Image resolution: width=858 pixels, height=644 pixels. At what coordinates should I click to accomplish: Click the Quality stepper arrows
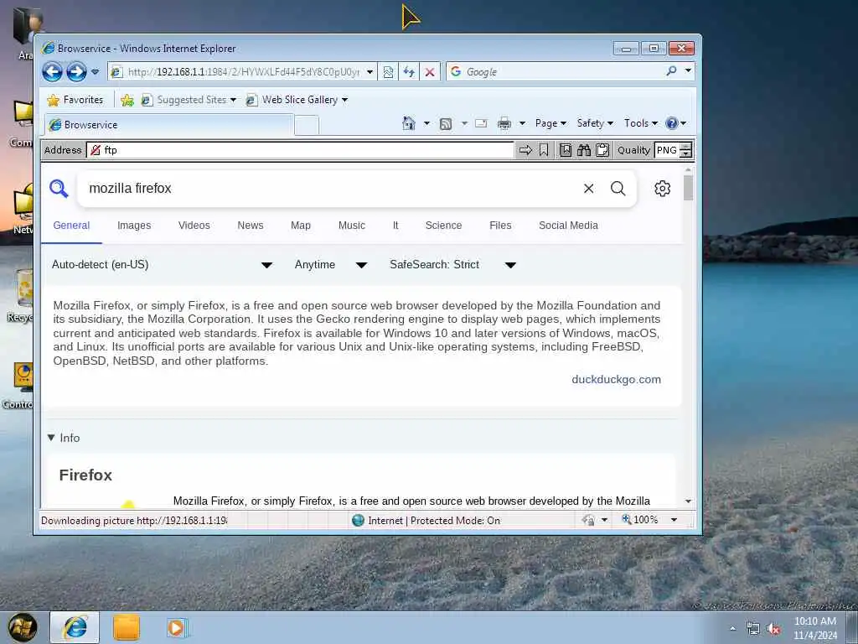686,150
